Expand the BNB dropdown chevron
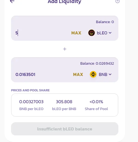This screenshot has height=142, width=138. 110,74
